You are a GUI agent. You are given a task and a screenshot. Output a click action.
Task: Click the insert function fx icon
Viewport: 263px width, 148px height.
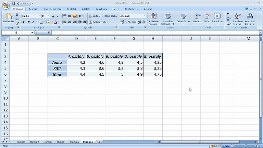point(49,33)
